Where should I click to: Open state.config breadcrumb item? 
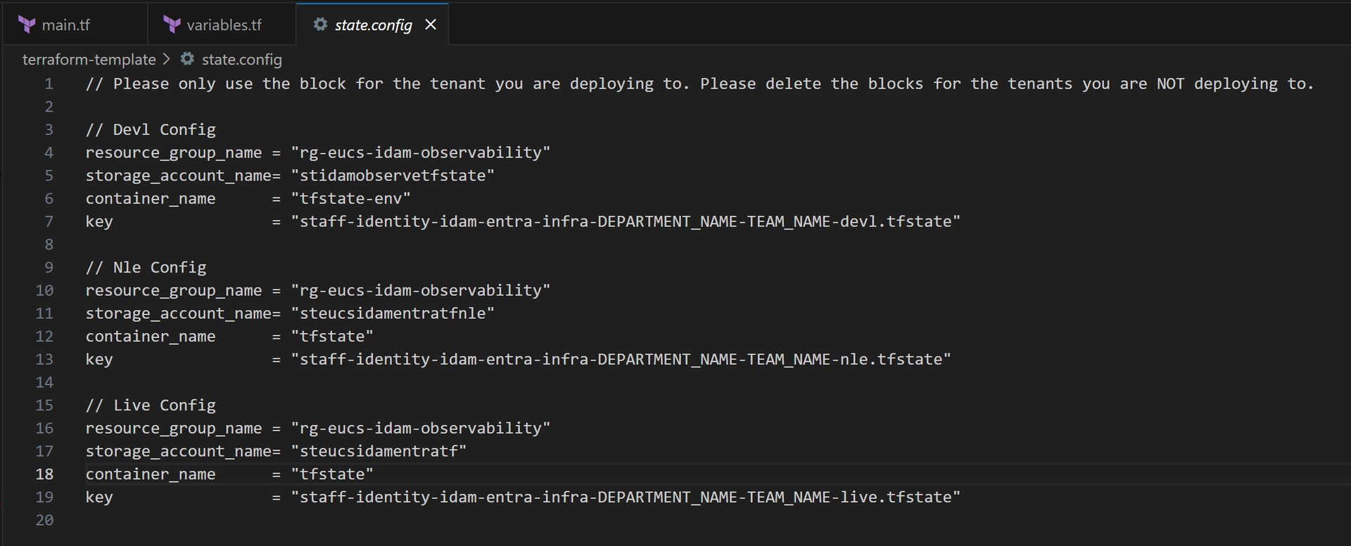241,60
